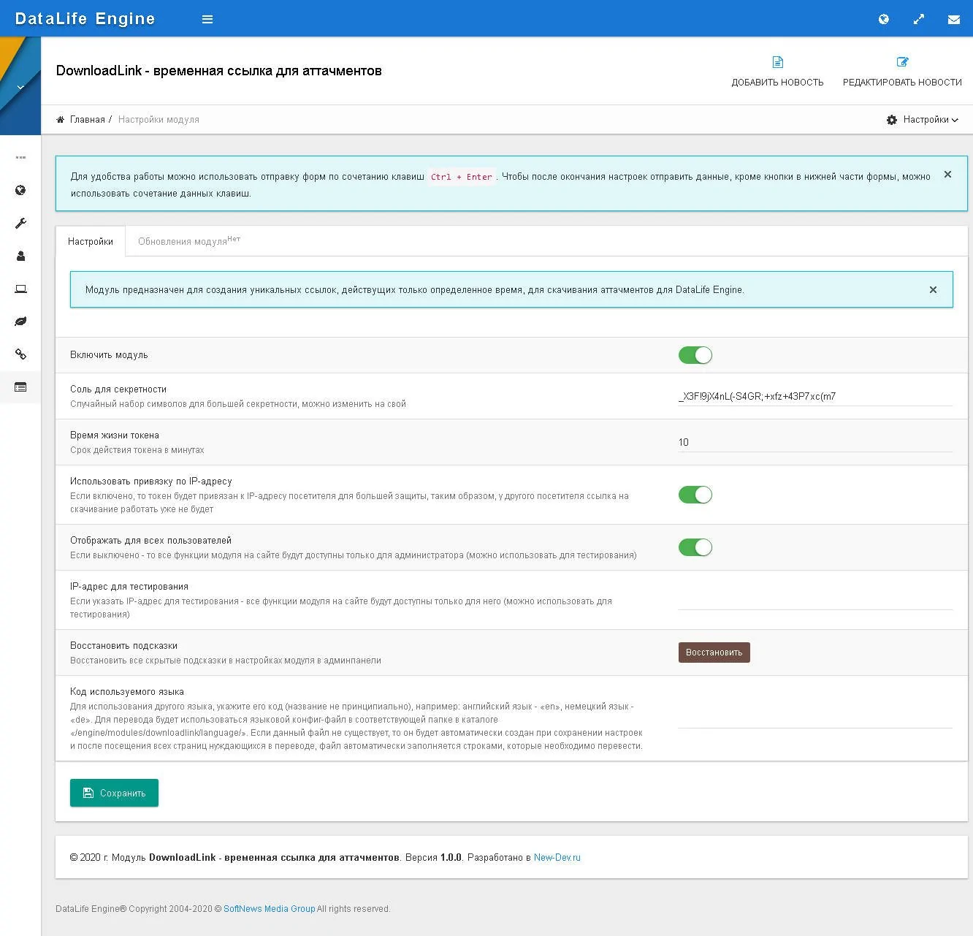The height and width of the screenshot is (936, 973).
Task: Click the Восстановить подсказки label
Action: coord(124,646)
